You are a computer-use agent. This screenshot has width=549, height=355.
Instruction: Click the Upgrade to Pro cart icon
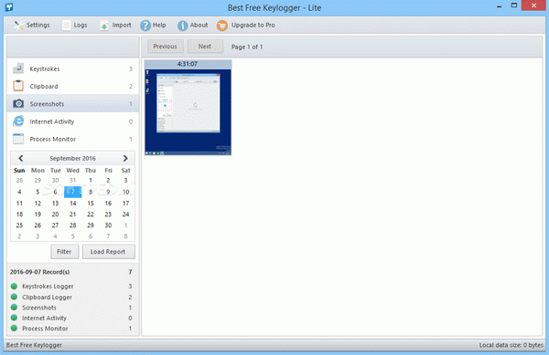coord(222,26)
